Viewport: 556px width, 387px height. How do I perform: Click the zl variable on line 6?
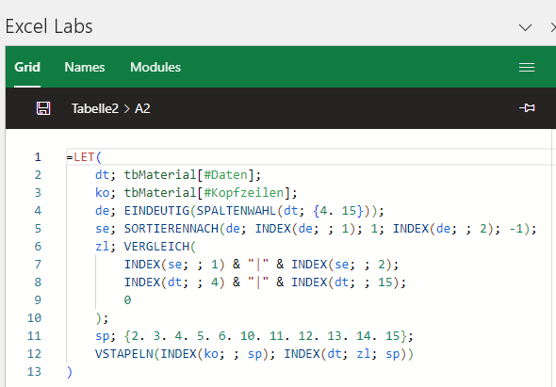[102, 247]
